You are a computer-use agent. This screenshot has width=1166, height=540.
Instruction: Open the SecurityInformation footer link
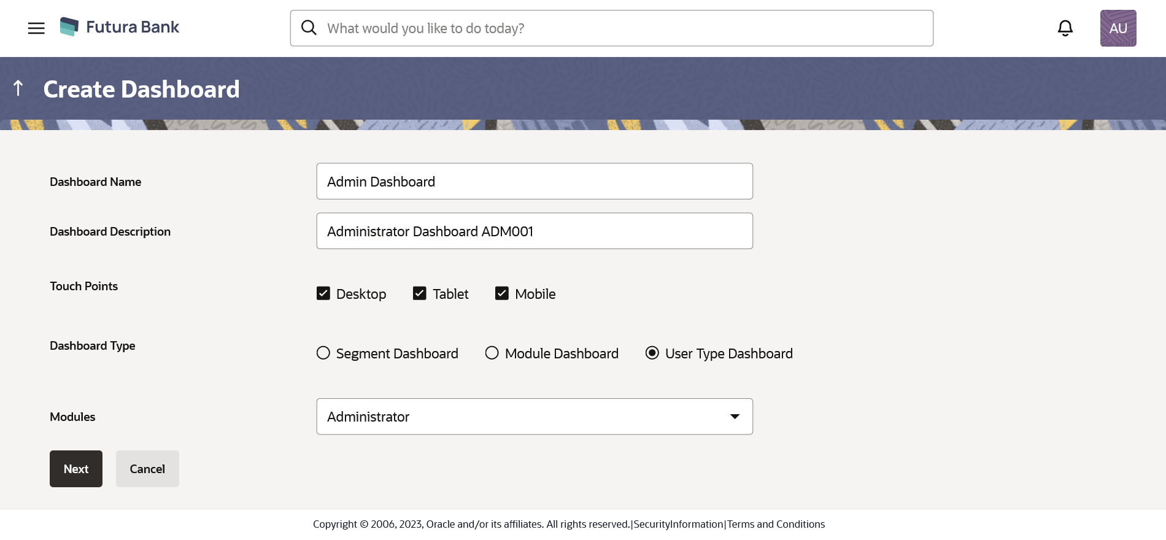tap(678, 524)
